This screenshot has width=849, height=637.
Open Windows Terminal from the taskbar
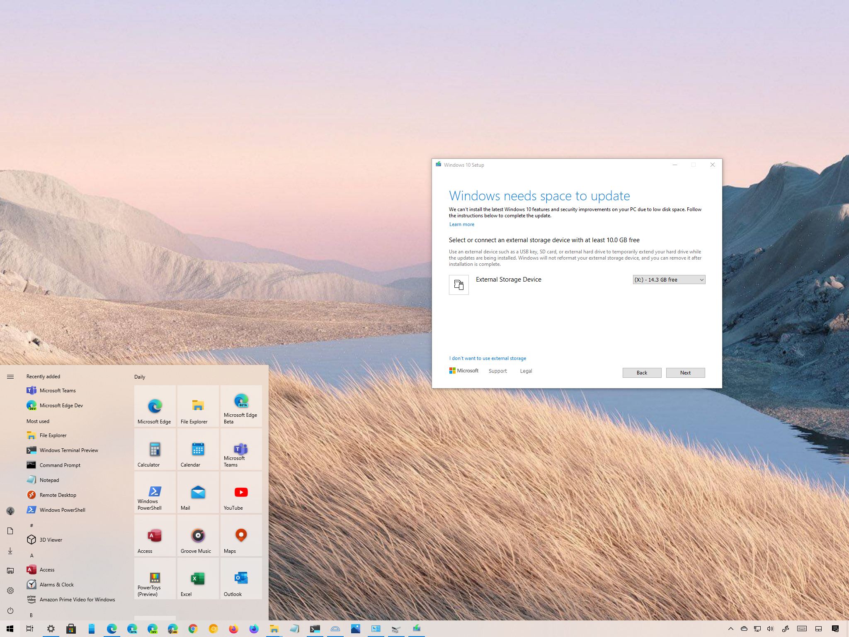(x=315, y=629)
